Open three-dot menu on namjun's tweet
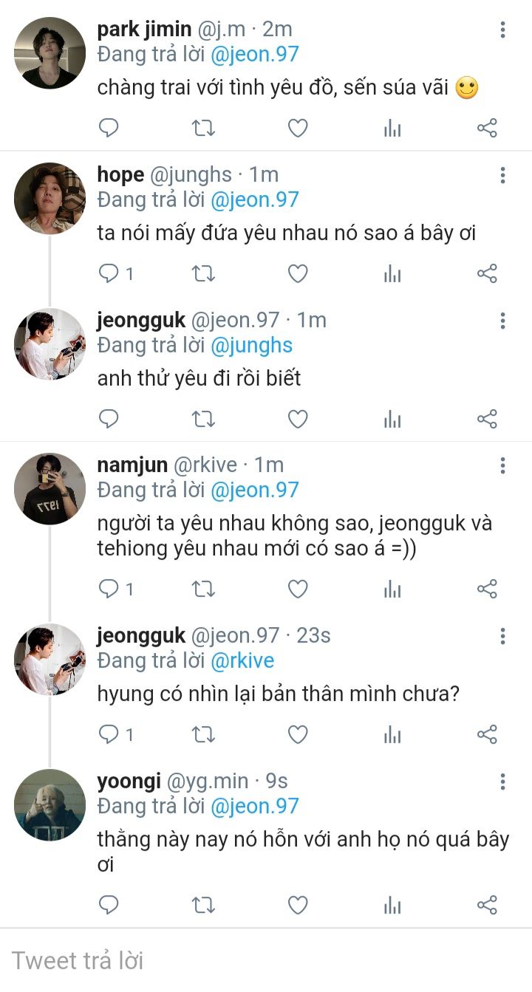 pyautogui.click(x=502, y=465)
